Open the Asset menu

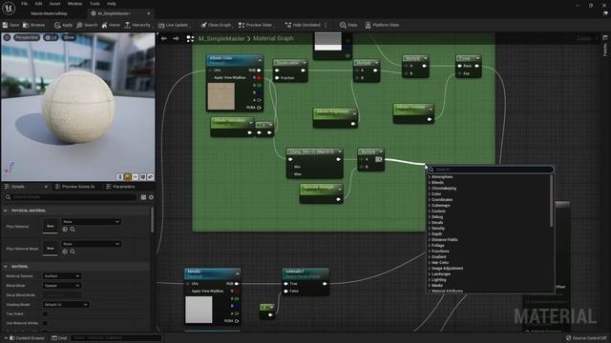[x=54, y=4]
